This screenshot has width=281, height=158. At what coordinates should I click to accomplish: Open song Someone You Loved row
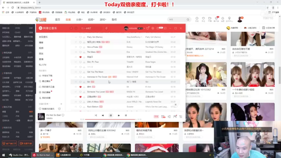[x=125, y=92]
